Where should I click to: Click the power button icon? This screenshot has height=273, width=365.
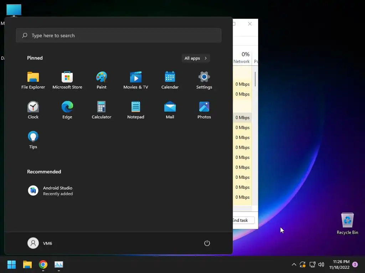pyautogui.click(x=207, y=243)
